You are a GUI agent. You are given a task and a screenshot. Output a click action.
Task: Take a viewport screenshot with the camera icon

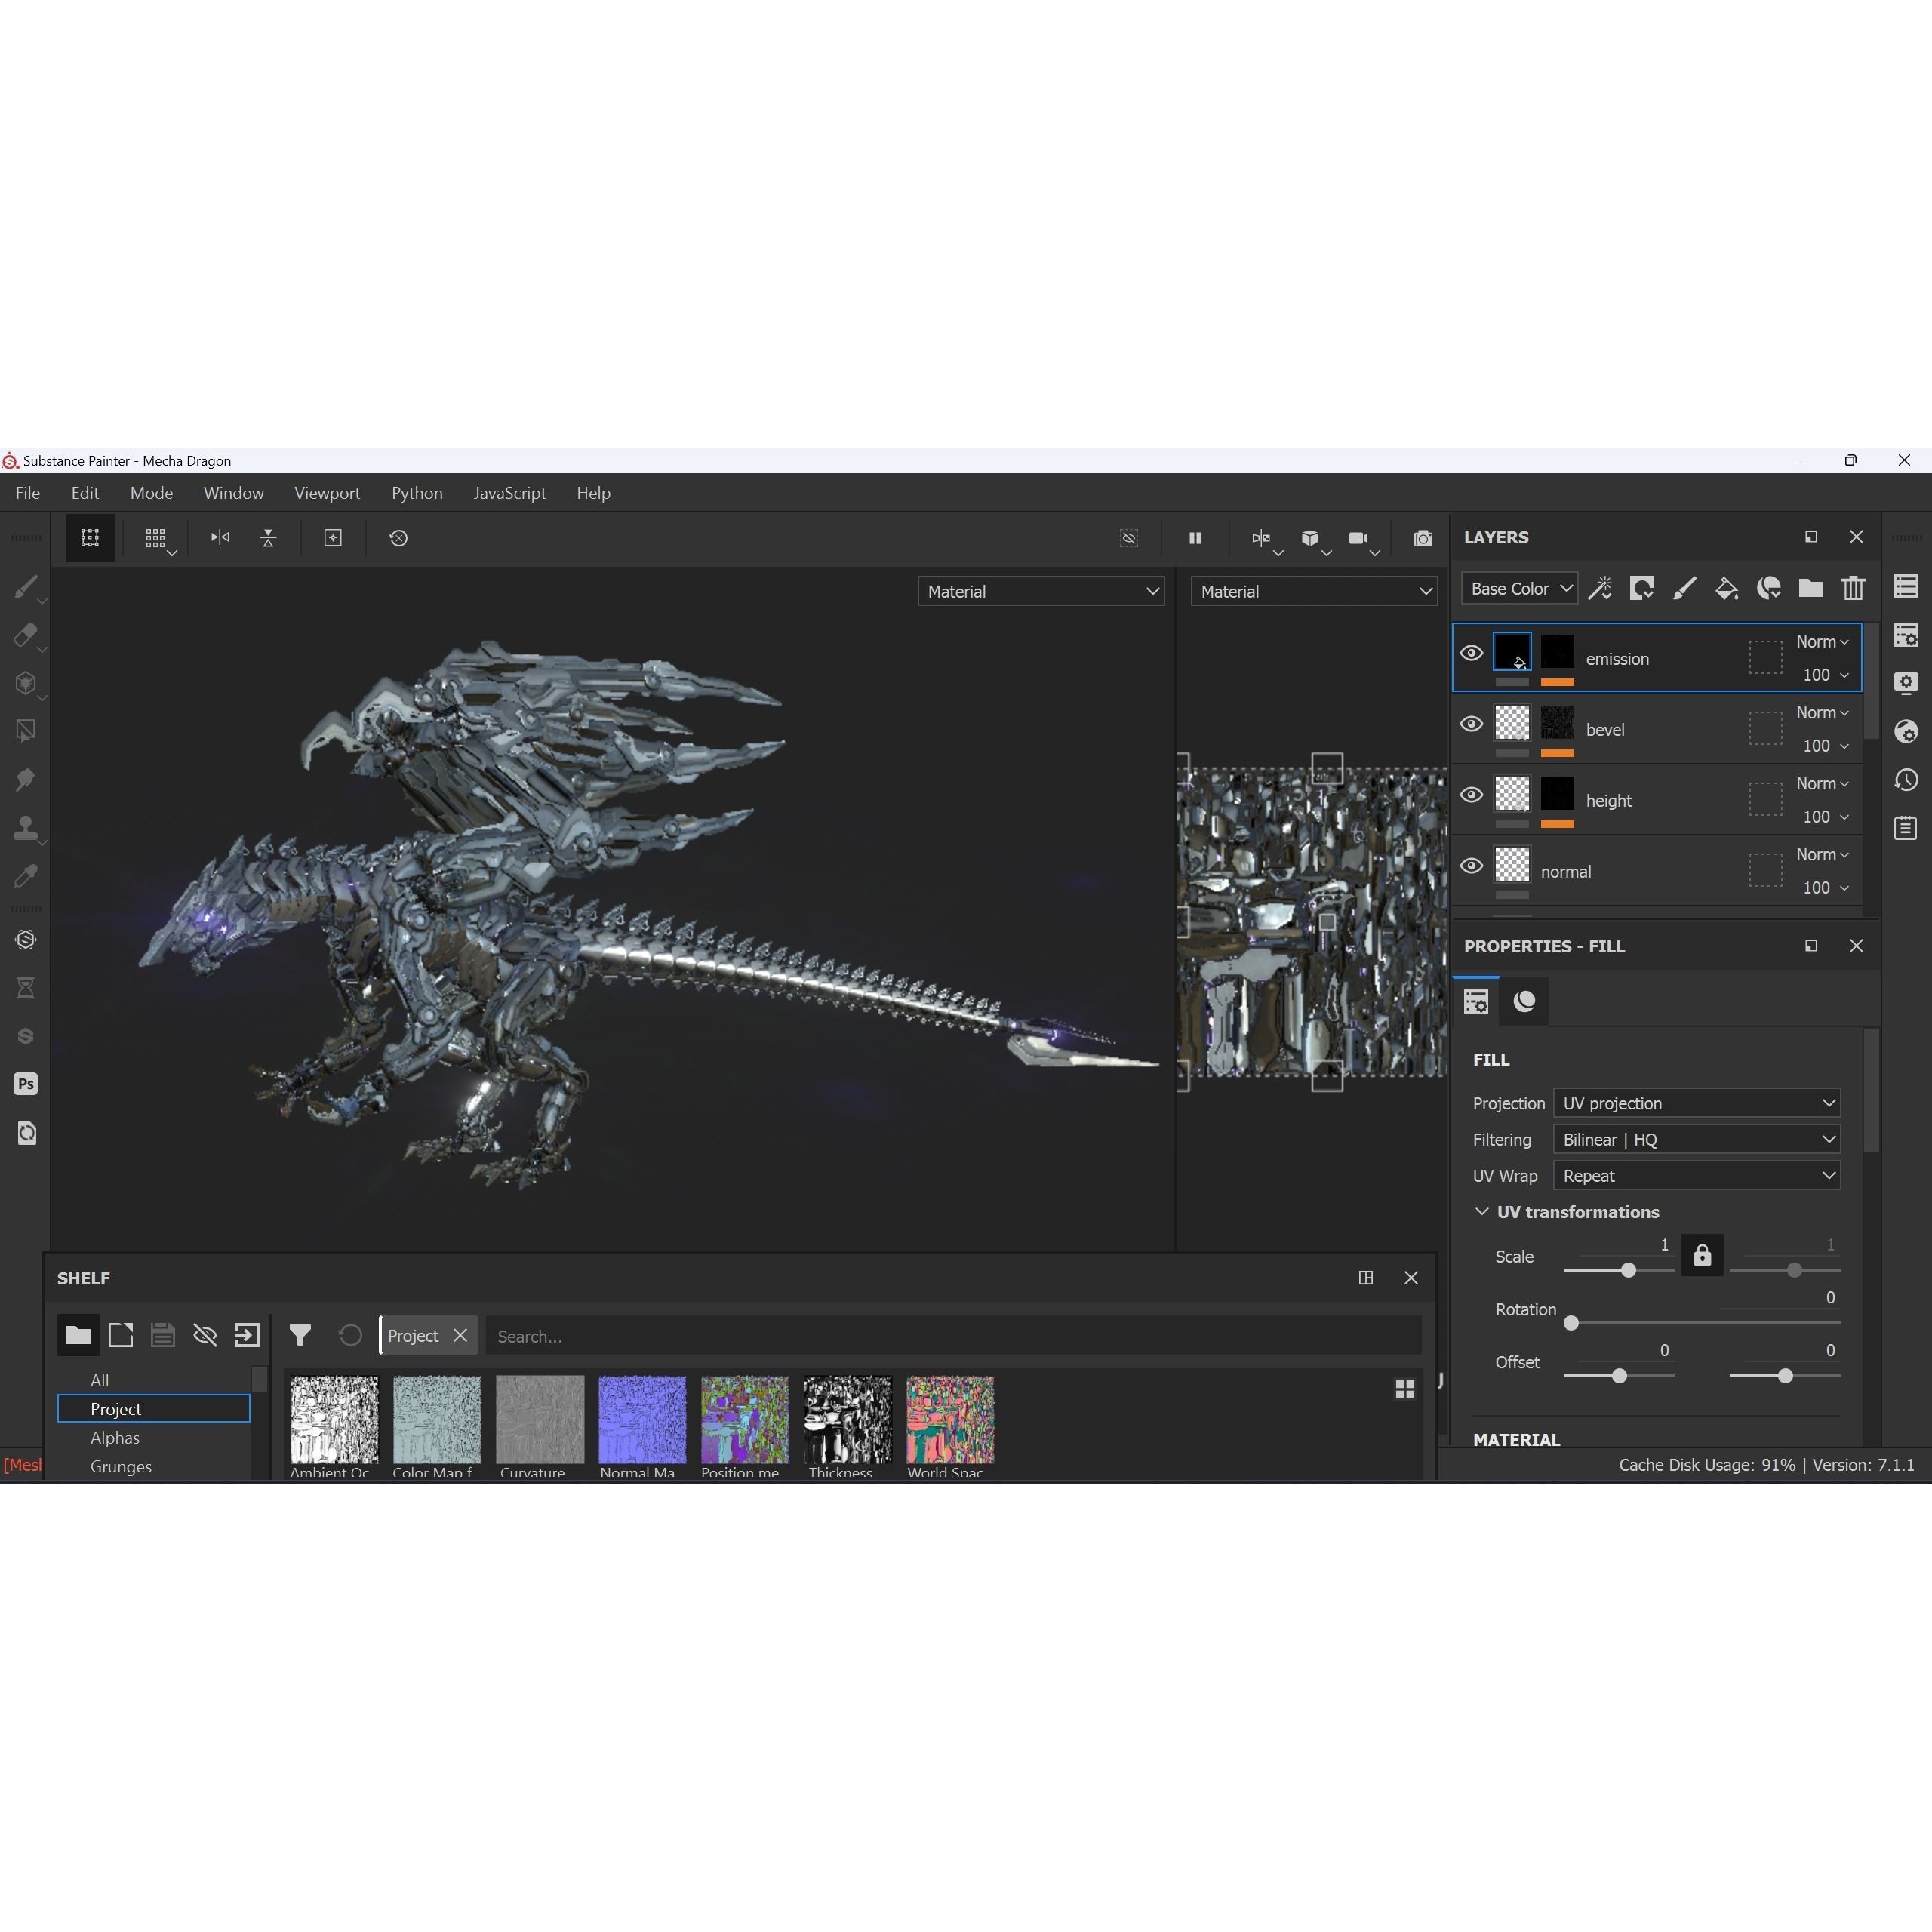click(1422, 538)
